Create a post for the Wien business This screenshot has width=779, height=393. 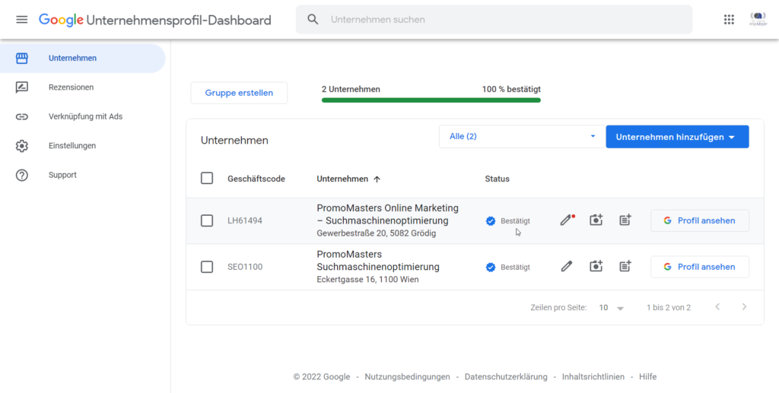click(x=625, y=267)
